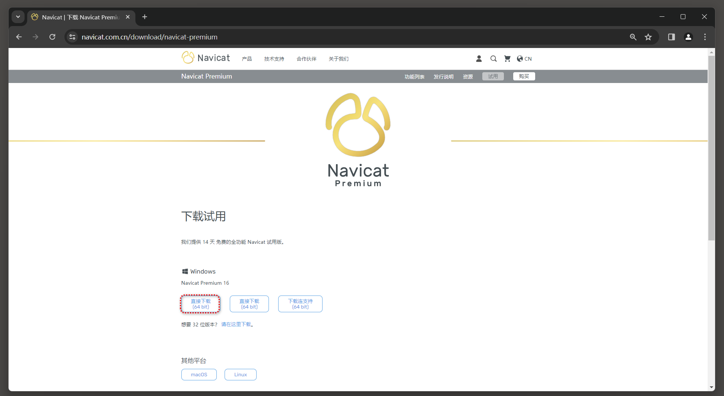Screen dimensions: 724x396
Task: Click the scrollbar down arrow
Action: coord(711,387)
